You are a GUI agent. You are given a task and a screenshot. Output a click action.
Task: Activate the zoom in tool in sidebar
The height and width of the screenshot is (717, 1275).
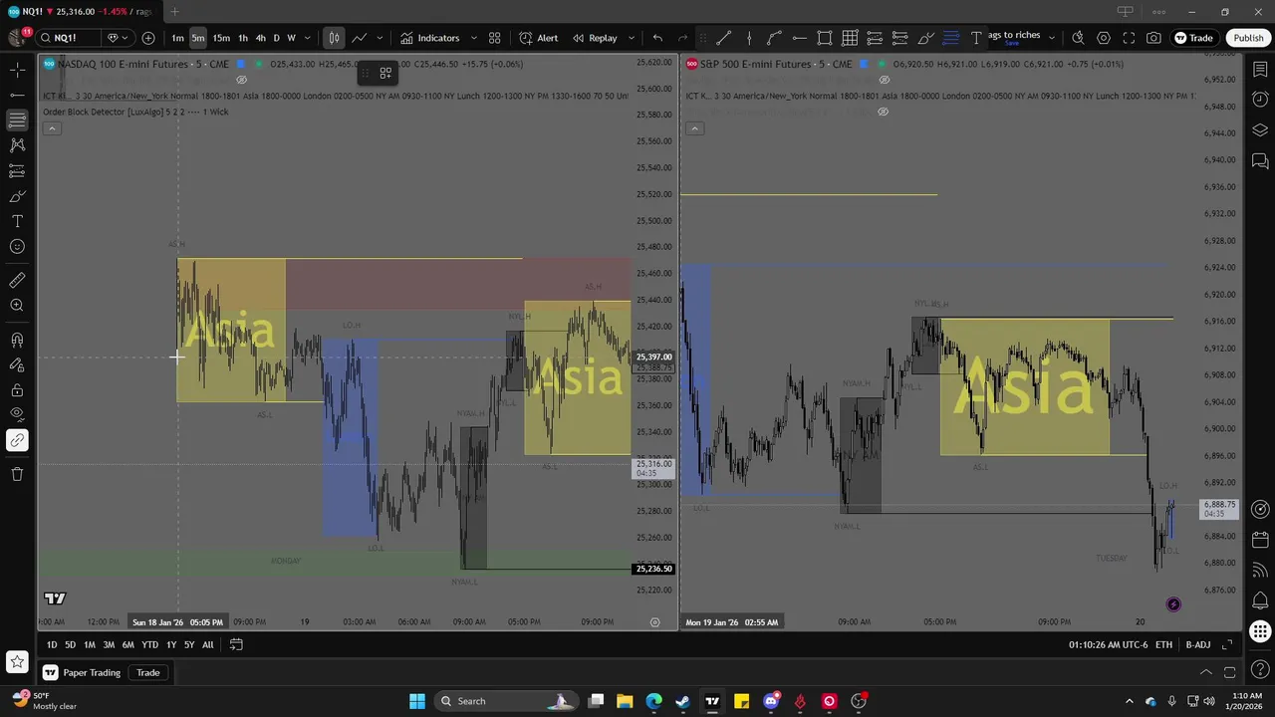(17, 306)
